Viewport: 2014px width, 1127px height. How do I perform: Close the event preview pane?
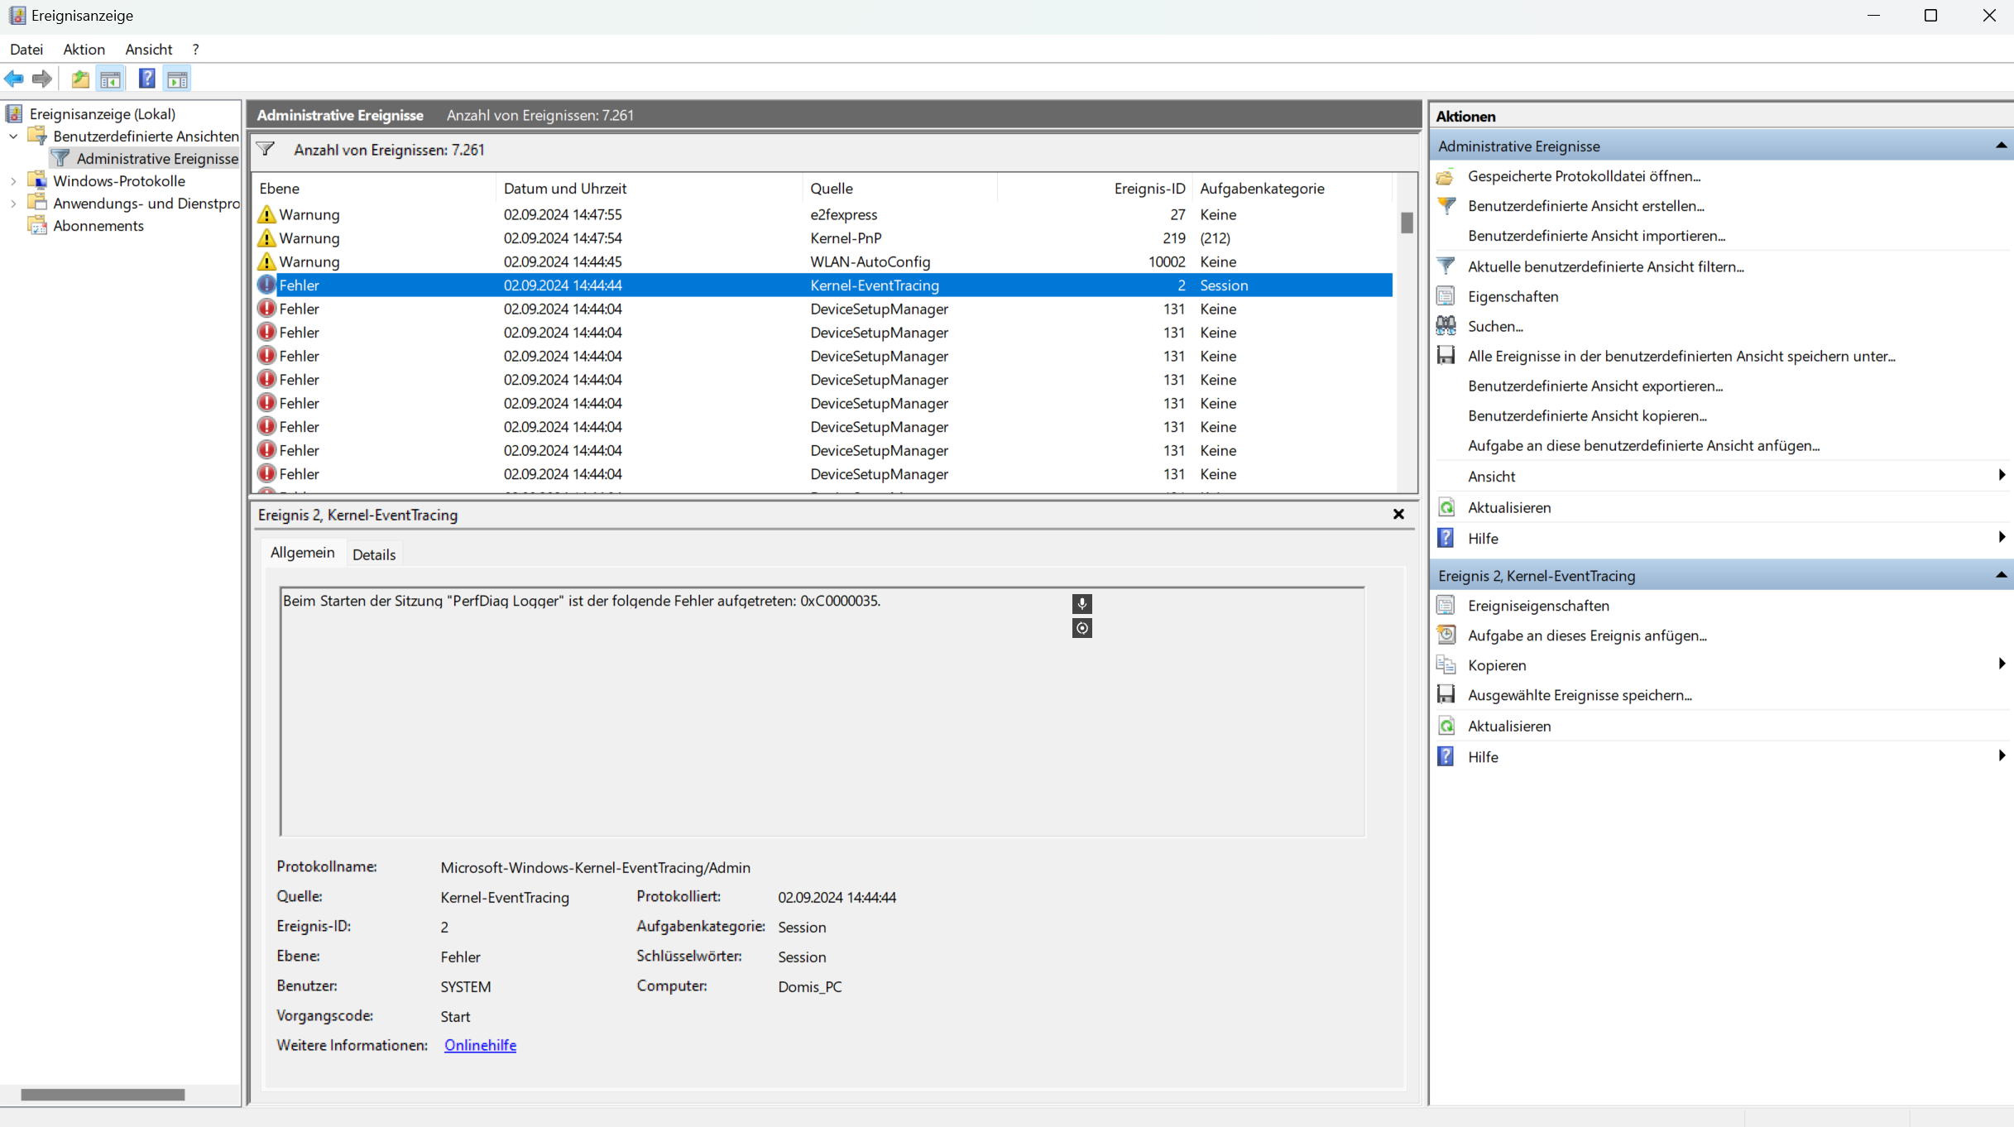pos(1398,514)
